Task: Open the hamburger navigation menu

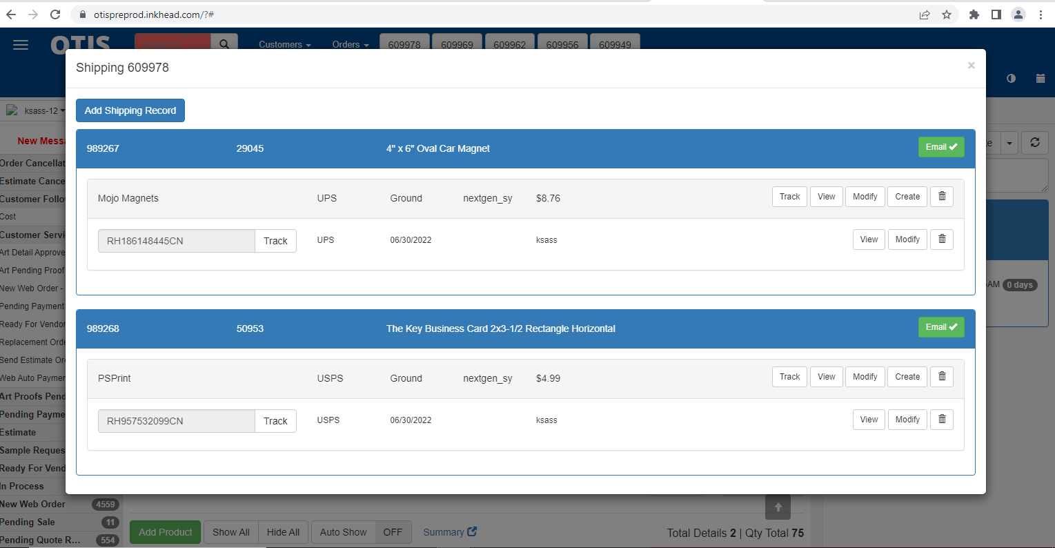Action: [21, 45]
